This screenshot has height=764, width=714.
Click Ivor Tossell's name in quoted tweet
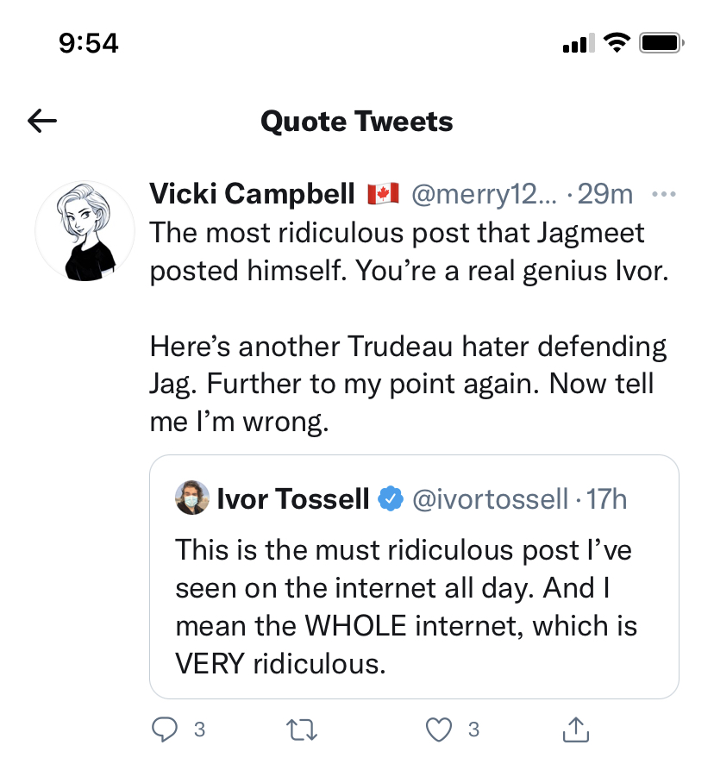pos(293,498)
